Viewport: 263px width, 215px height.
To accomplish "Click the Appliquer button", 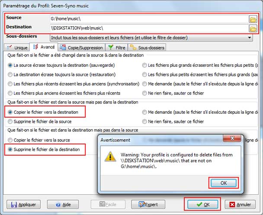I will point(24,205).
